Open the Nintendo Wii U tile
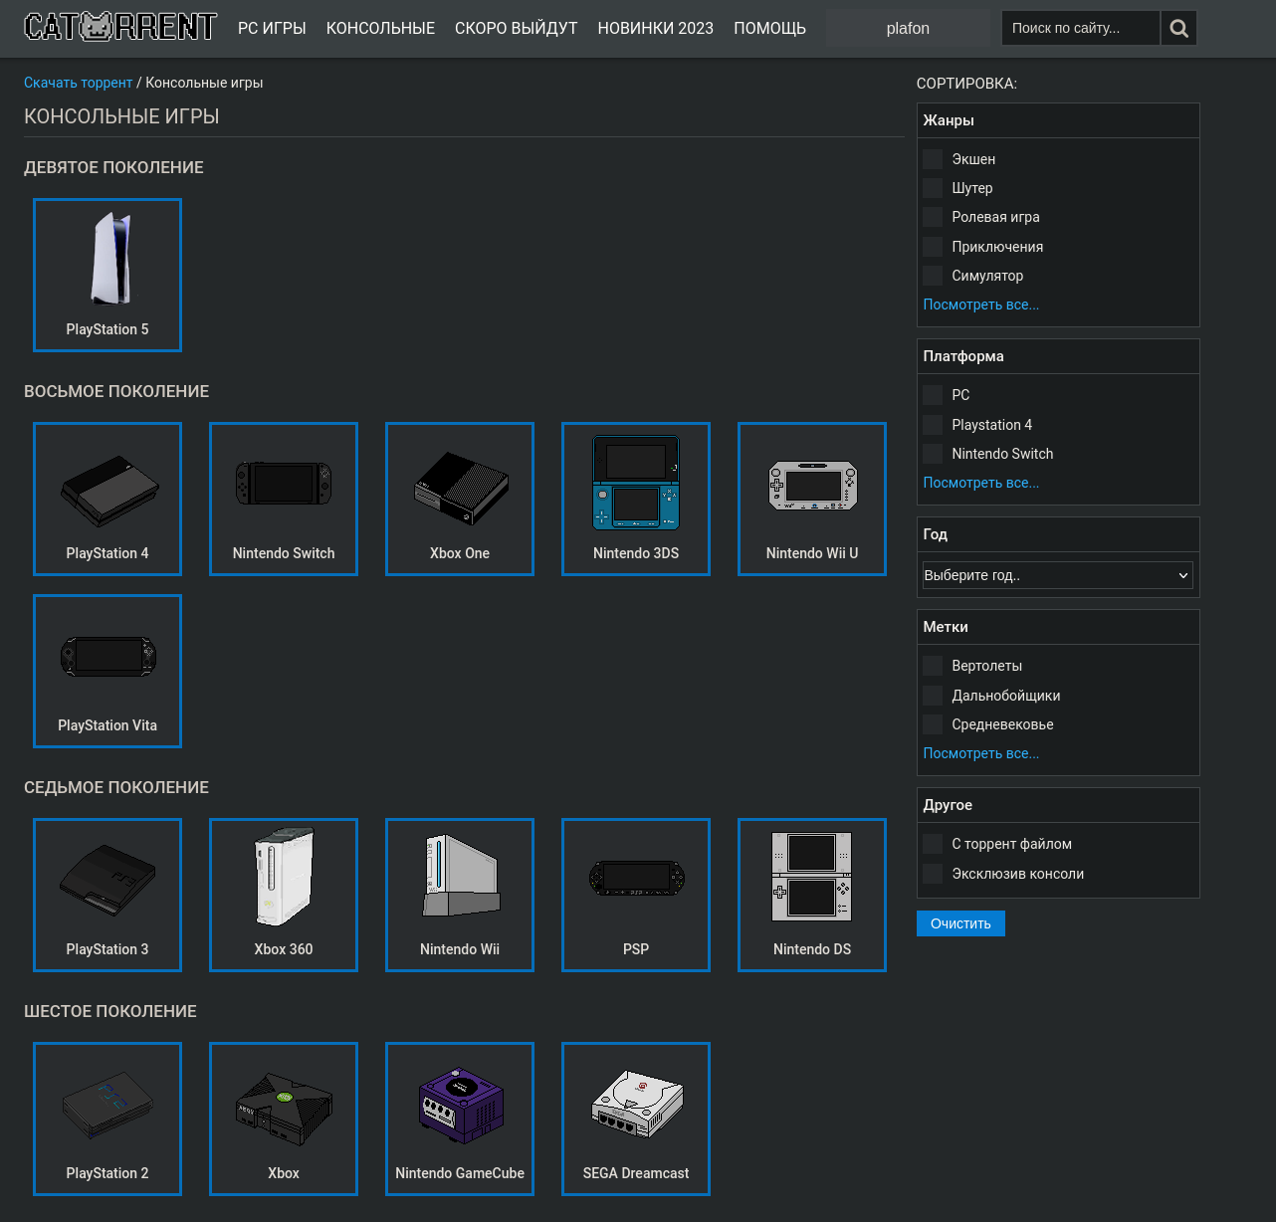The image size is (1276, 1222). 812,499
